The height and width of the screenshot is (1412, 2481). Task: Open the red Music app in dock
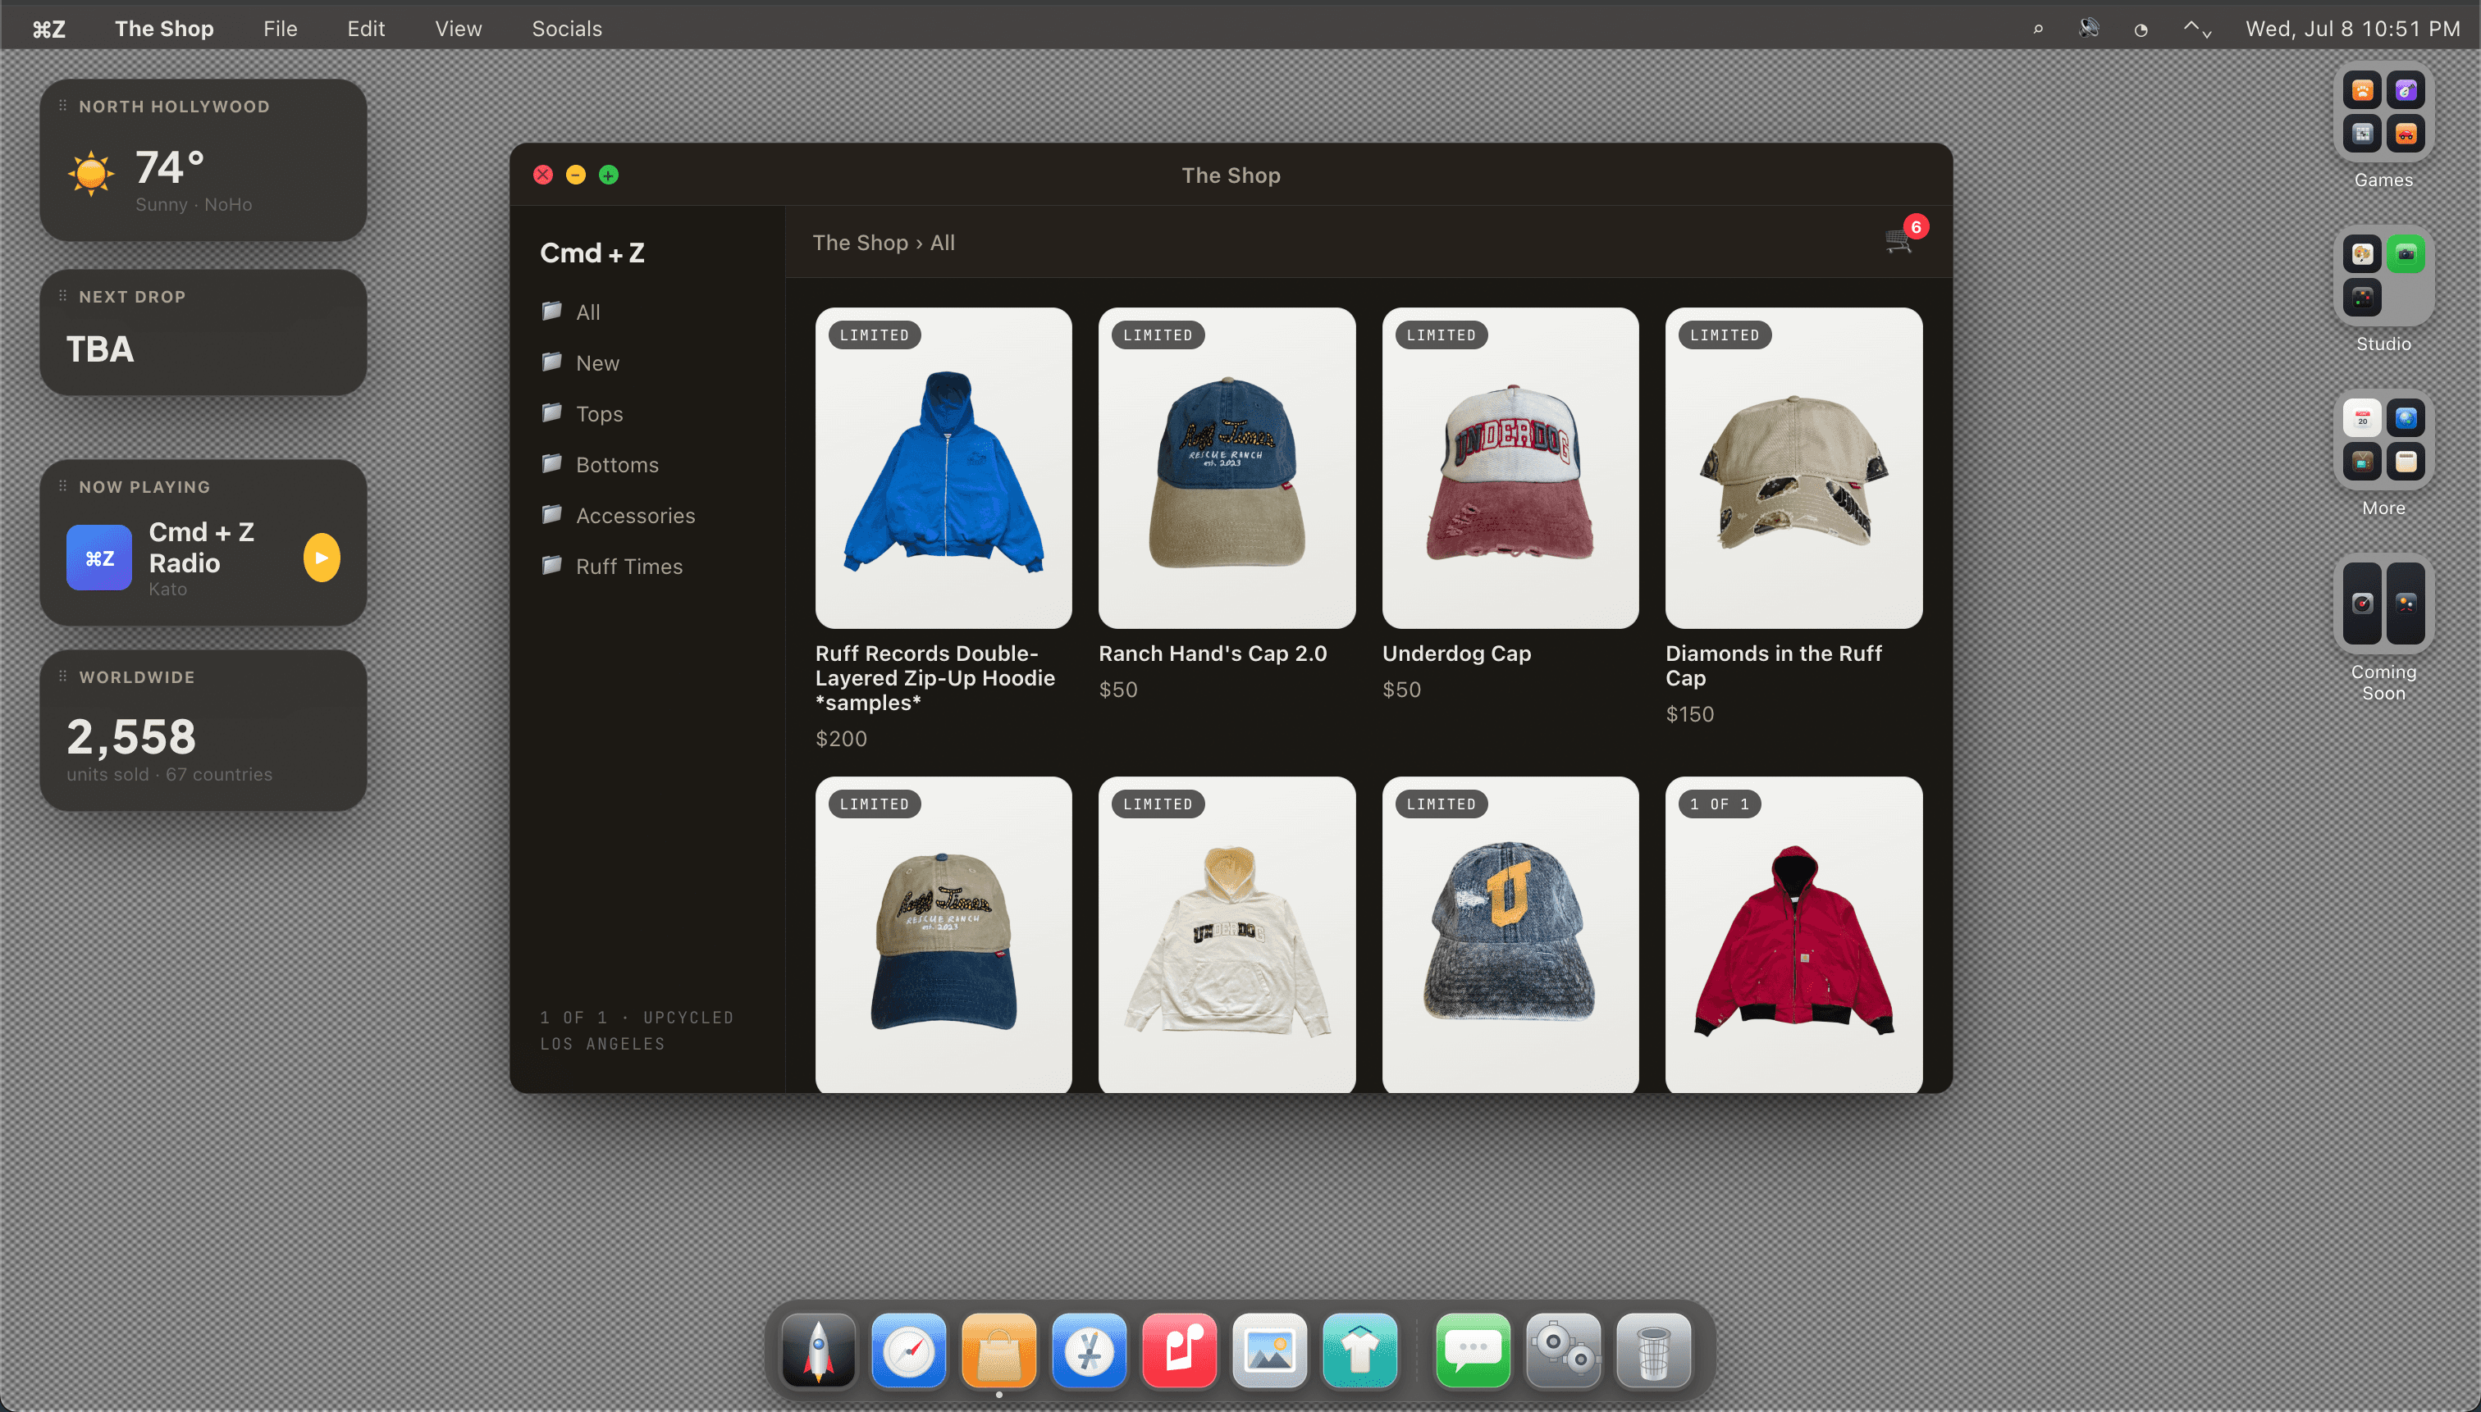[1179, 1351]
